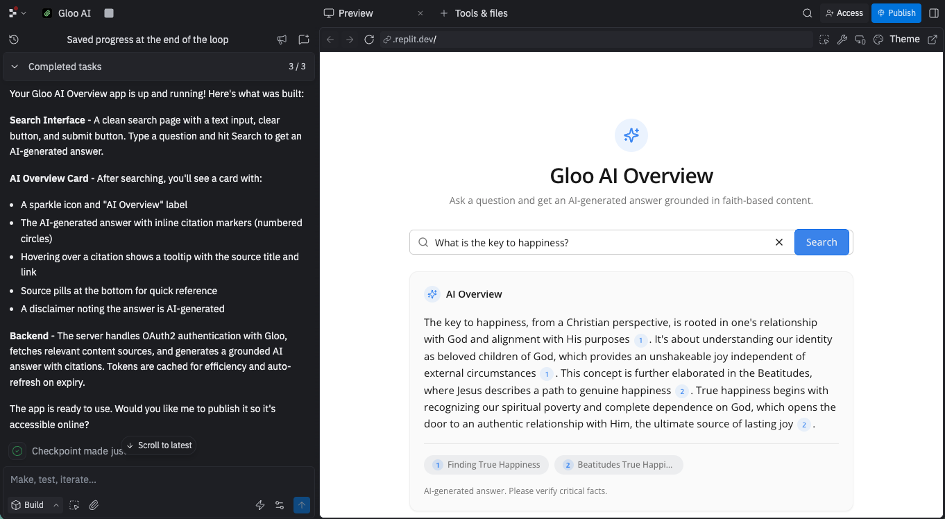Image resolution: width=945 pixels, height=519 pixels.
Task: Open the Tools & files tab
Action: 481,13
